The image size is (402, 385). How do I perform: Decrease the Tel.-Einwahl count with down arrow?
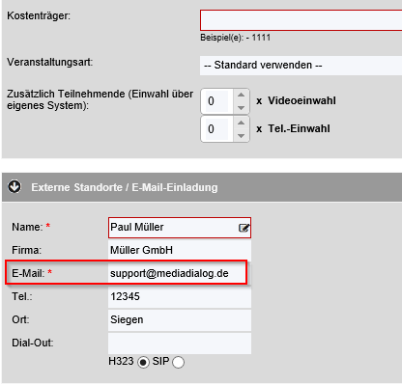pyautogui.click(x=241, y=136)
